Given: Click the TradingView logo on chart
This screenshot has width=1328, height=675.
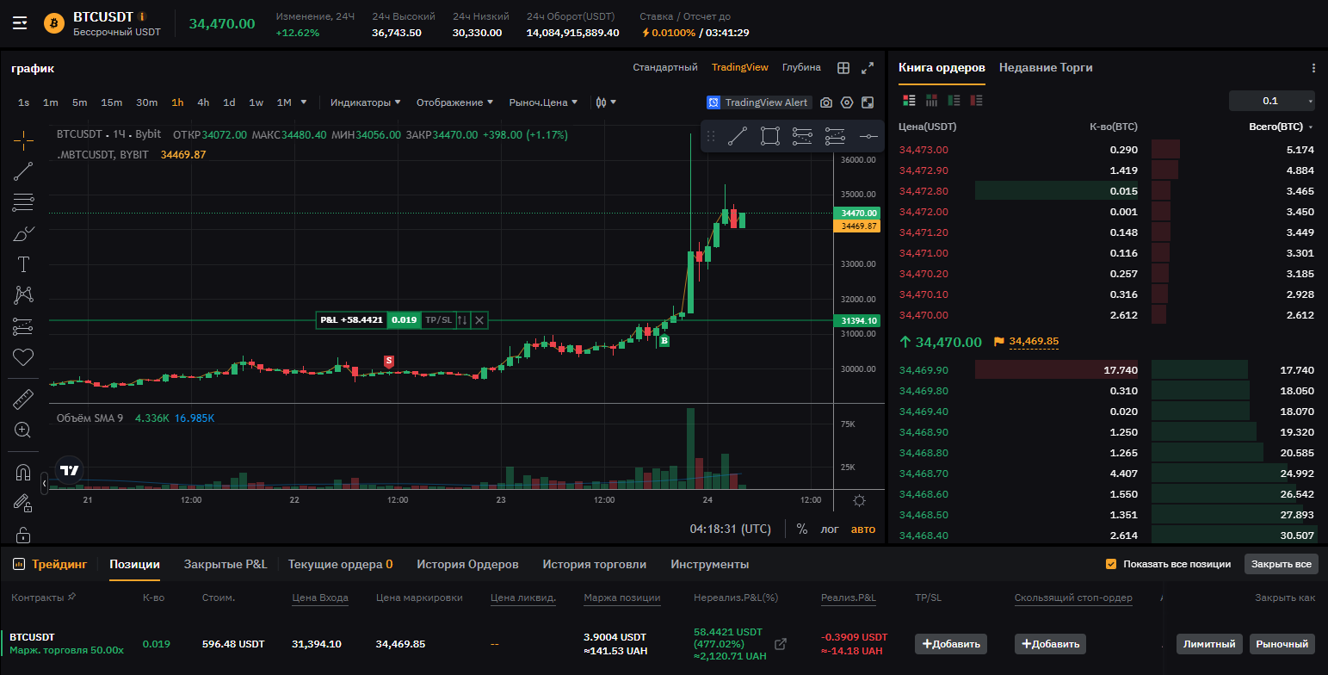Looking at the screenshot, I should click(x=70, y=470).
